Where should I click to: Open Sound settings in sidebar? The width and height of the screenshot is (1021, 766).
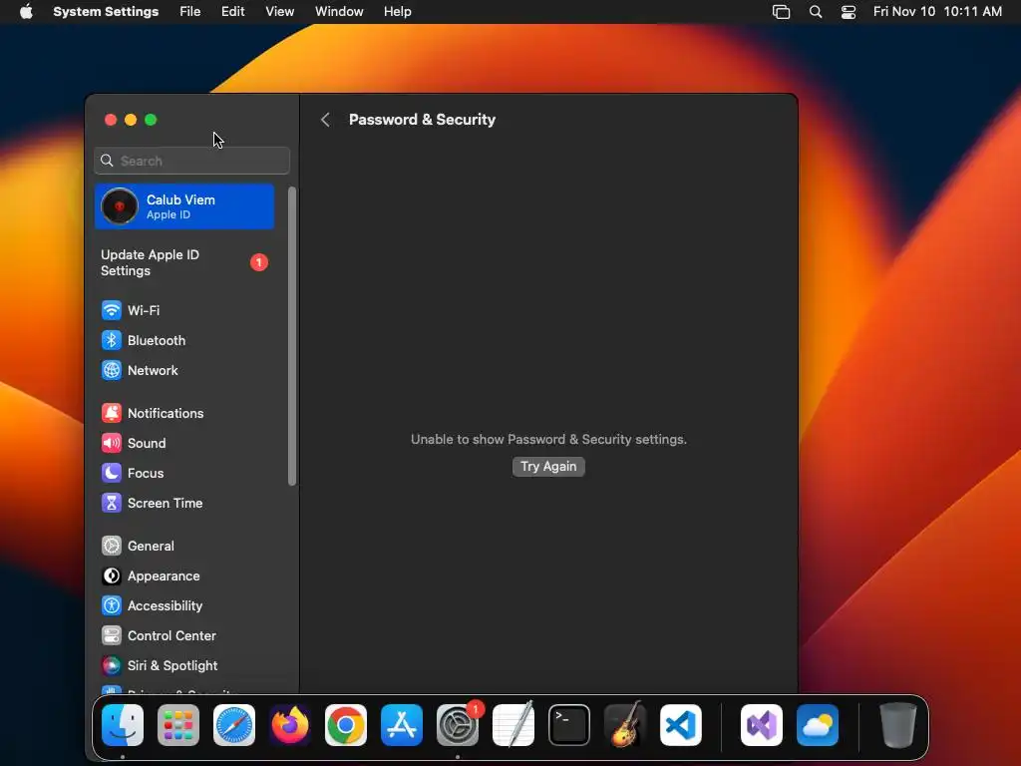click(x=184, y=443)
